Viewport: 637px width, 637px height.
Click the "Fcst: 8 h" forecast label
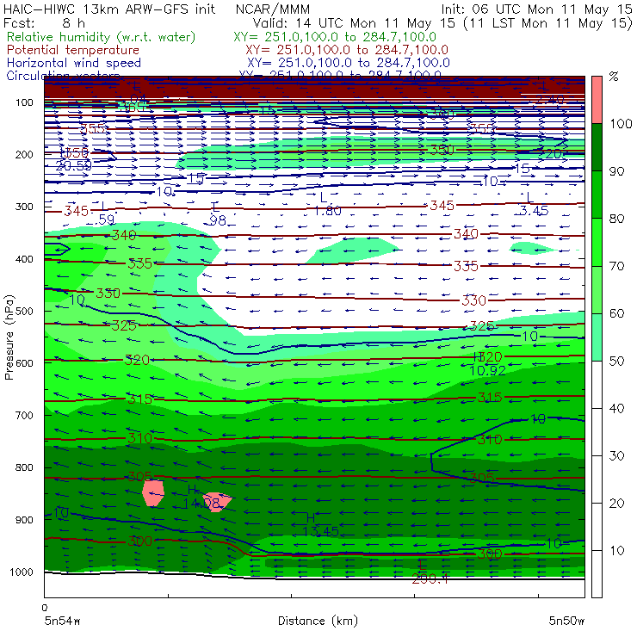pyautogui.click(x=44, y=22)
